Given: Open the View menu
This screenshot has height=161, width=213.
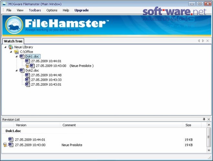Looking at the screenshot, I should (20, 10).
